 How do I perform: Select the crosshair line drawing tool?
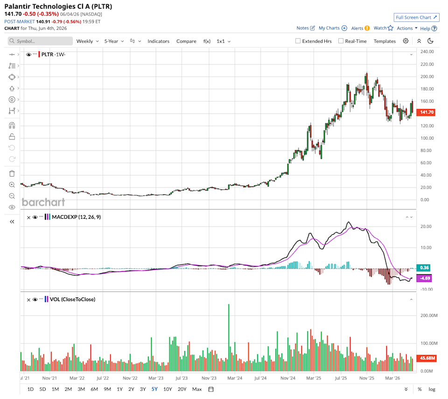tap(12, 55)
